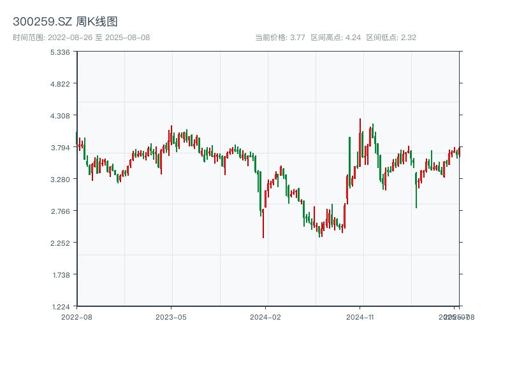Click the 区间低点 2.32 label

pos(391,38)
